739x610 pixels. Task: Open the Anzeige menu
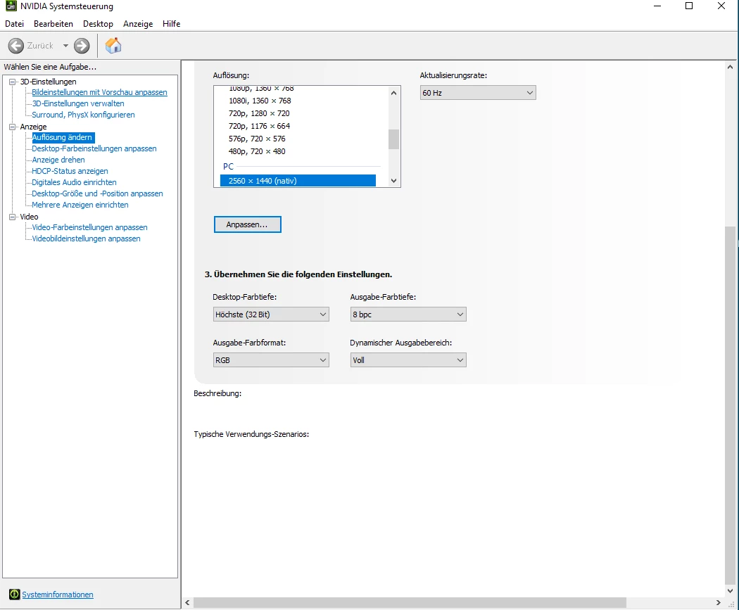coord(138,23)
